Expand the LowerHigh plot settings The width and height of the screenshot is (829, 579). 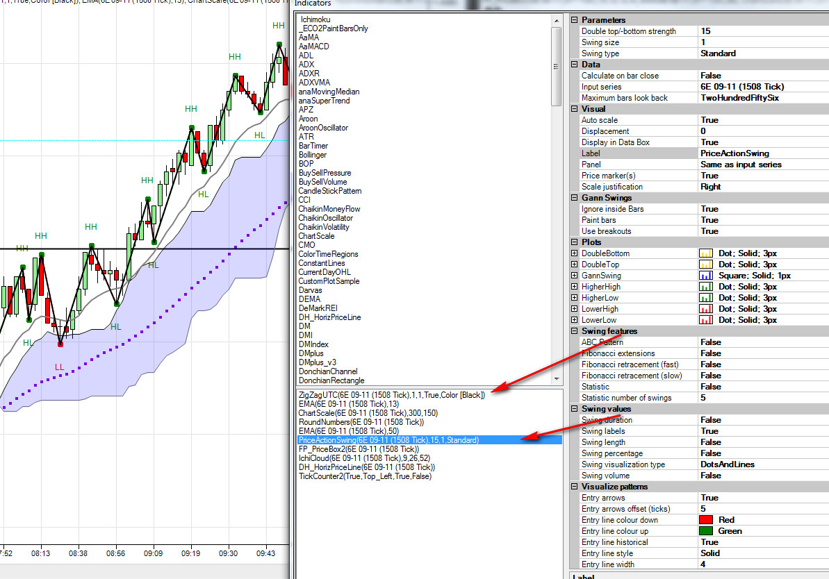(574, 308)
